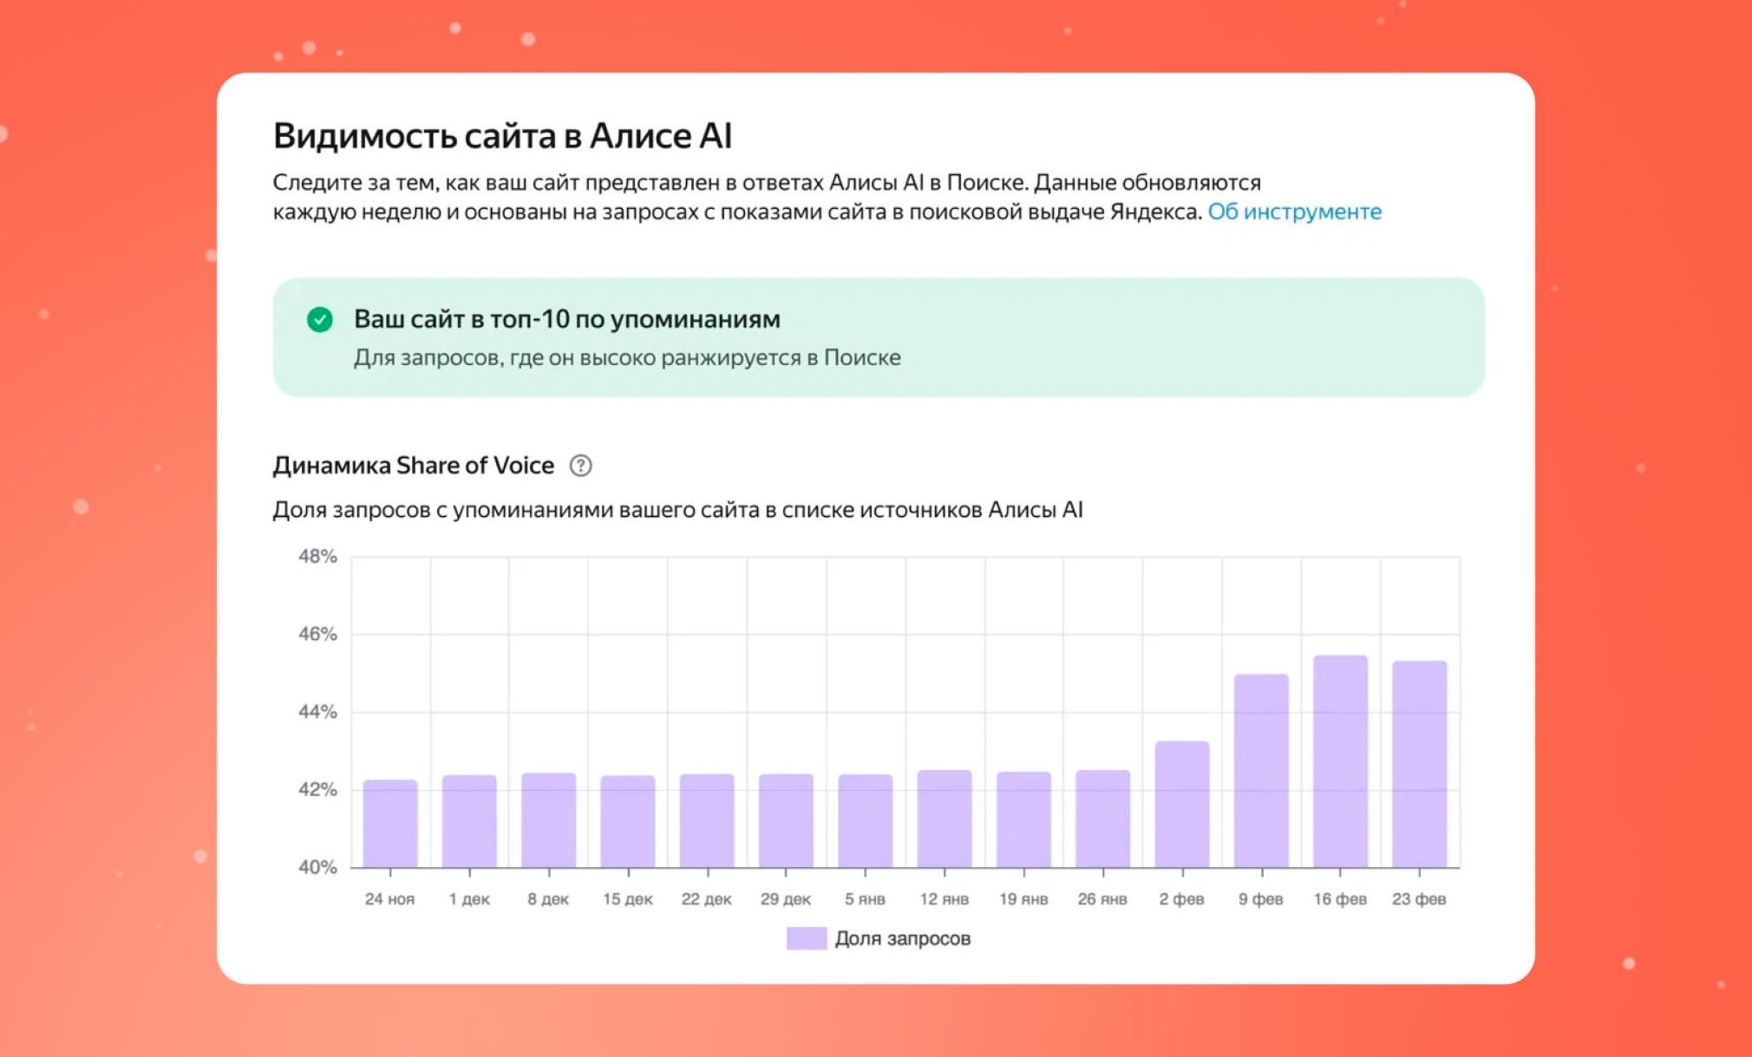Click the 29 дек bar
This screenshot has height=1057, width=1752.
click(x=786, y=820)
